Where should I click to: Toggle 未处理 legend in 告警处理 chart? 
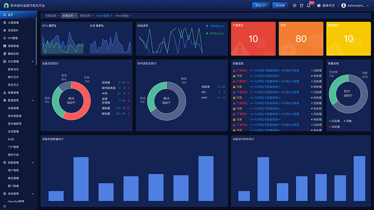click(335, 127)
